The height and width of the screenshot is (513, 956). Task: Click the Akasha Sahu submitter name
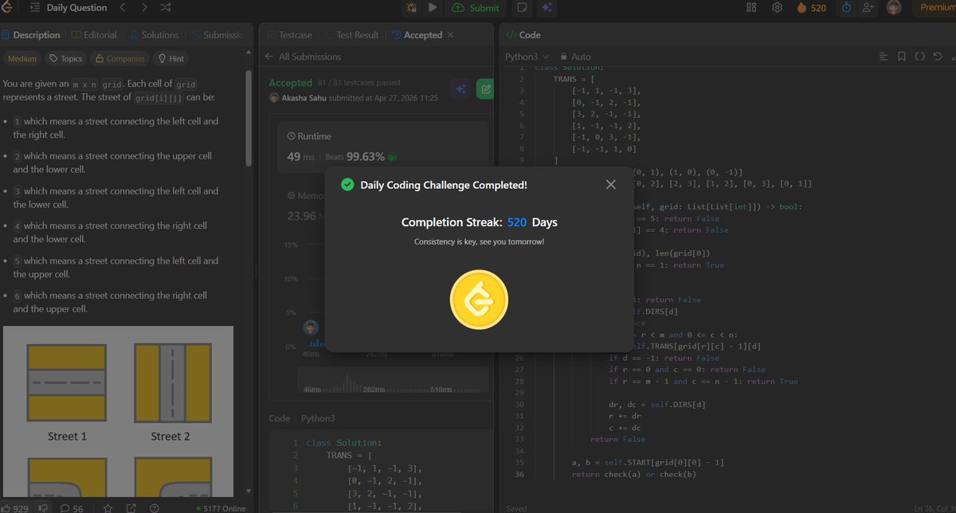[304, 97]
